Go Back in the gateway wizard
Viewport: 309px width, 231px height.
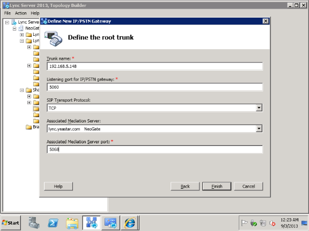pyautogui.click(x=185, y=186)
